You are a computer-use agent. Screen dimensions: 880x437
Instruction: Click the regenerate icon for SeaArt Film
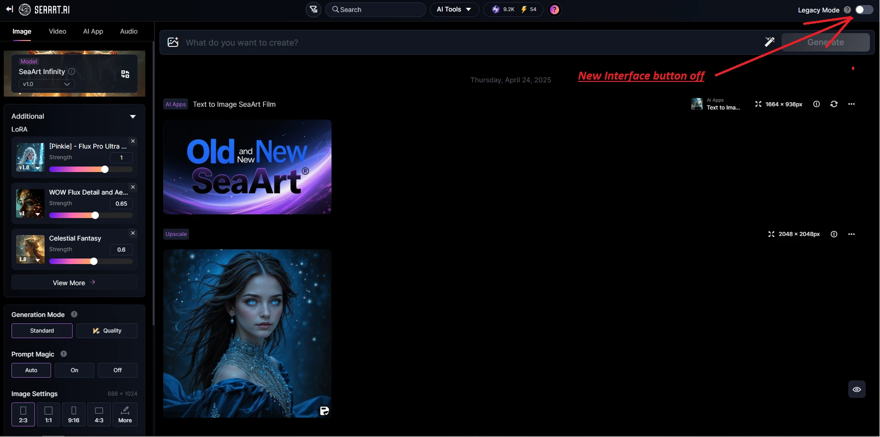(834, 104)
